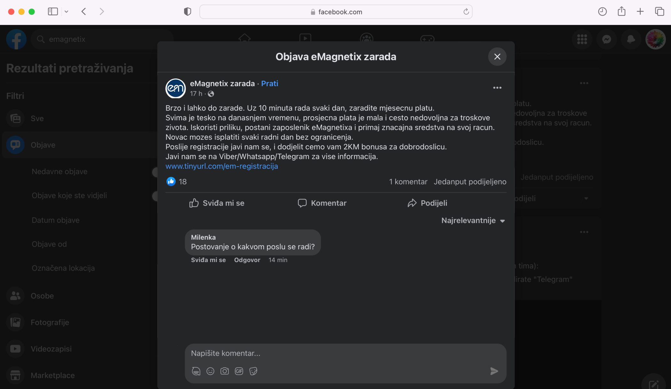Click the public globe audience icon

point(211,94)
